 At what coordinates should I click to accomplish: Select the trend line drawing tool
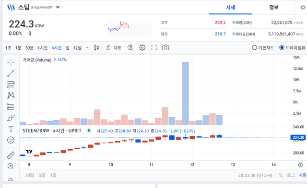pos(11,73)
